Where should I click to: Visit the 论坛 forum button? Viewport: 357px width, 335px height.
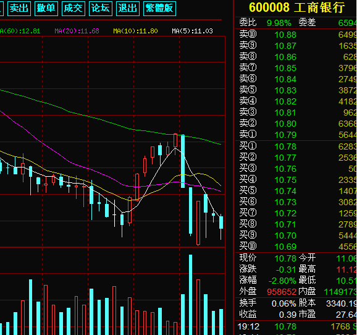click(x=101, y=9)
